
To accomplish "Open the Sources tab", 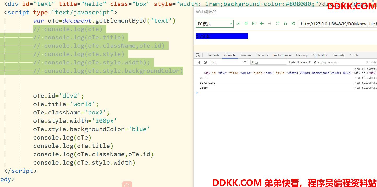I will pos(246,55).
